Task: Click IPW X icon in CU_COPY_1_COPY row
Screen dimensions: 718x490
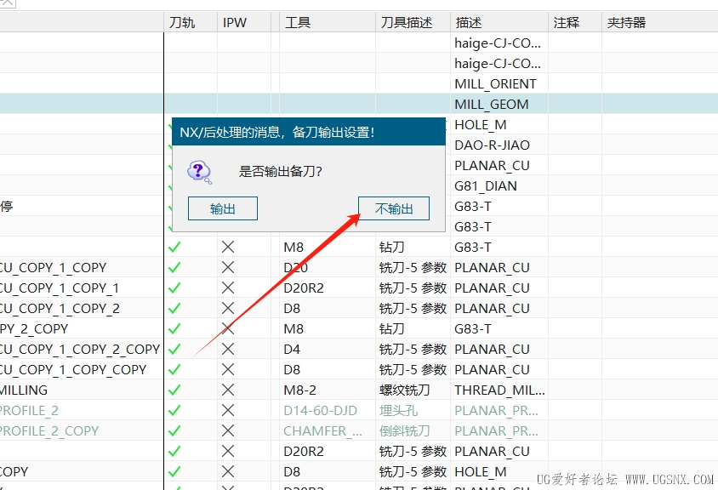Action: point(228,267)
